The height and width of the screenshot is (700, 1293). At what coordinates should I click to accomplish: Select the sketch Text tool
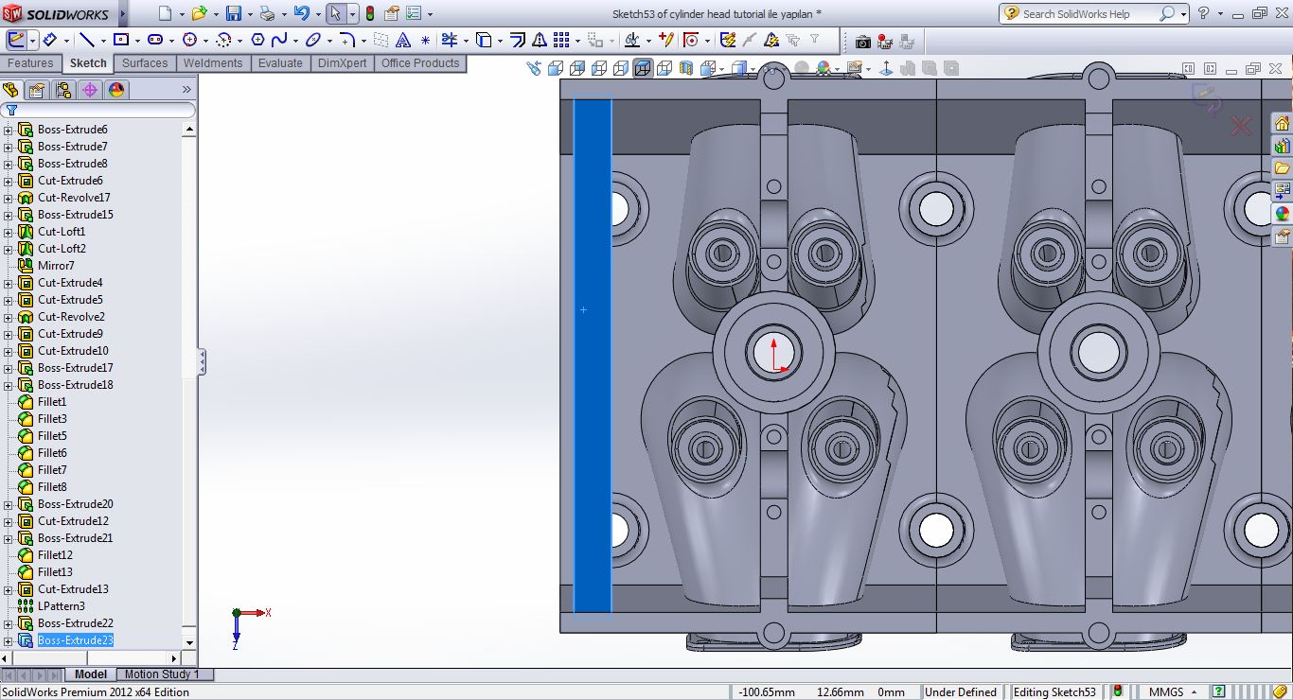click(403, 40)
